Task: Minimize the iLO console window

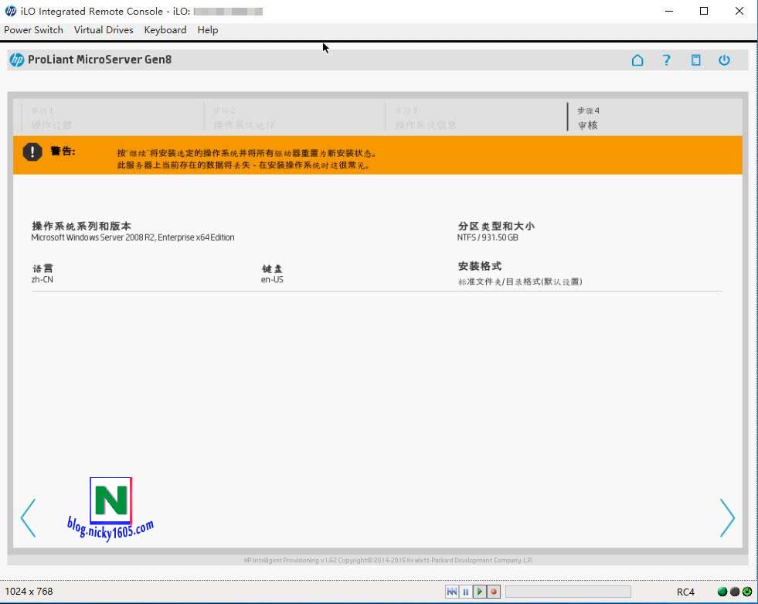Action: pos(669,11)
